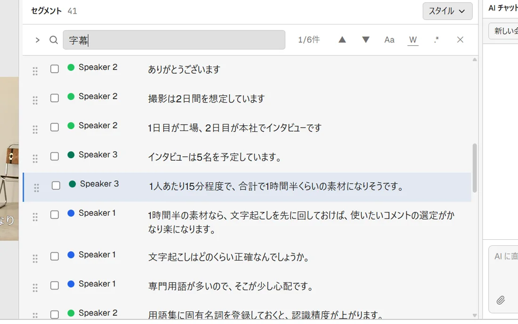Click the scroll up arrow of segment list

[475, 60]
